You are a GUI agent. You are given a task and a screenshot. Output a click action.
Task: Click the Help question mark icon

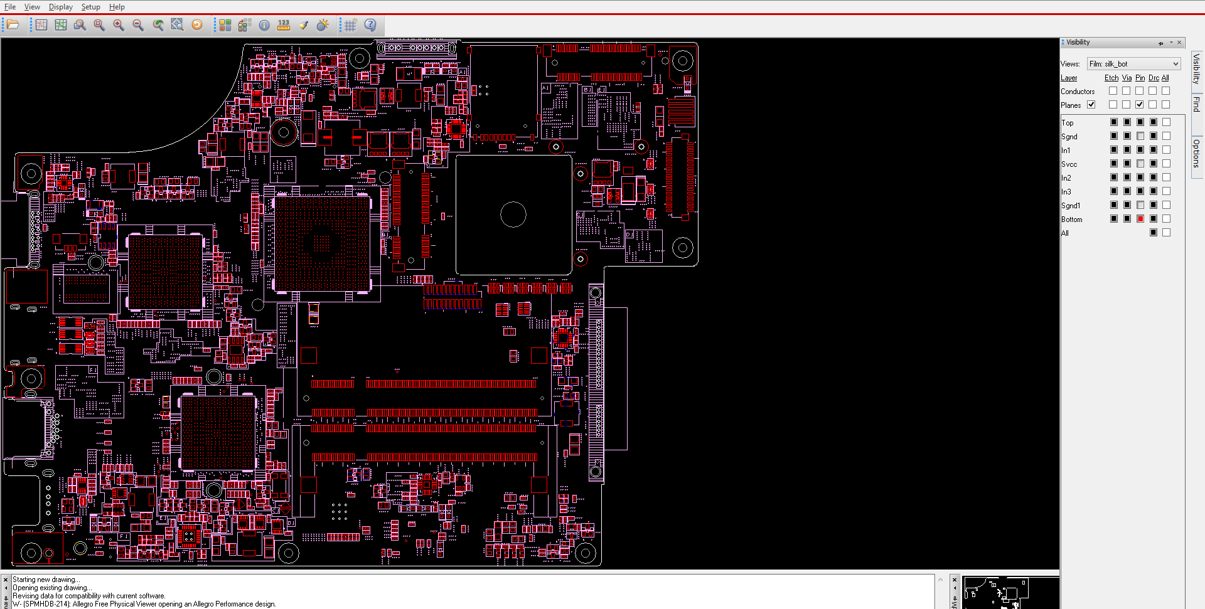370,25
